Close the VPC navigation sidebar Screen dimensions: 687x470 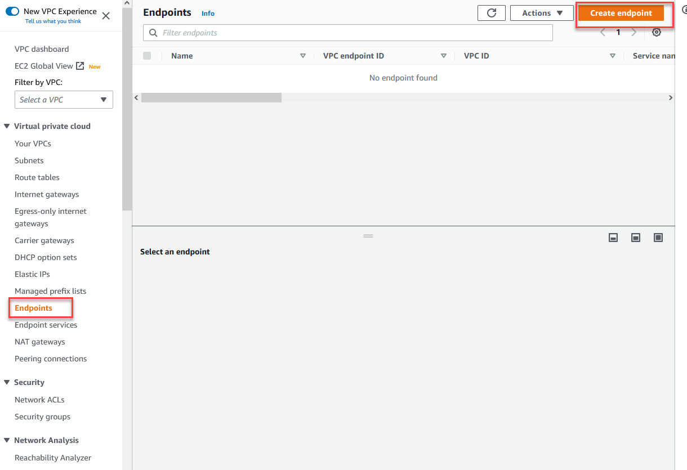click(106, 16)
